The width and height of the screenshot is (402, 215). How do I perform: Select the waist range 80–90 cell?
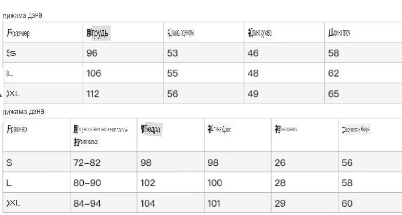point(103,183)
